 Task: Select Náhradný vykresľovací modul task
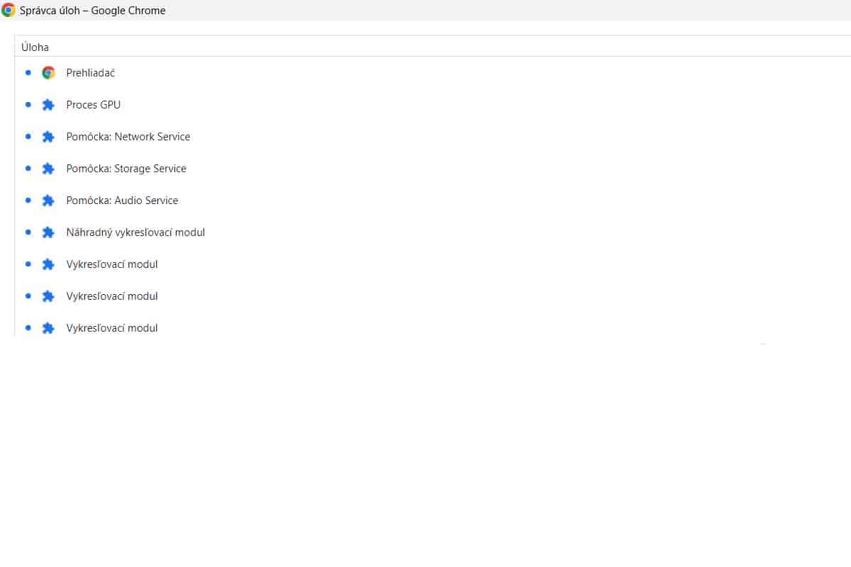click(x=433, y=232)
